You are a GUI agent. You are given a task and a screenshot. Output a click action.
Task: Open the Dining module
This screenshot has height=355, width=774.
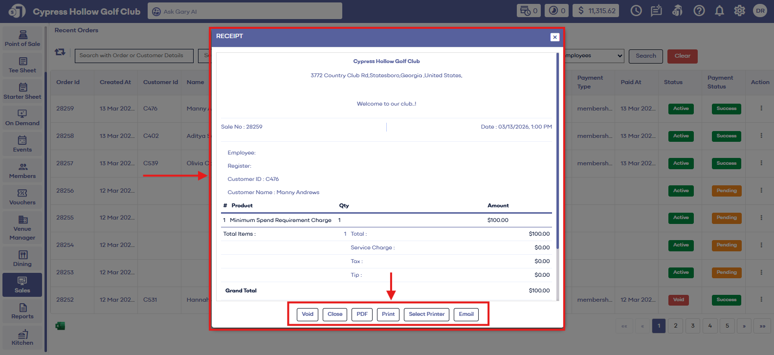(22, 259)
